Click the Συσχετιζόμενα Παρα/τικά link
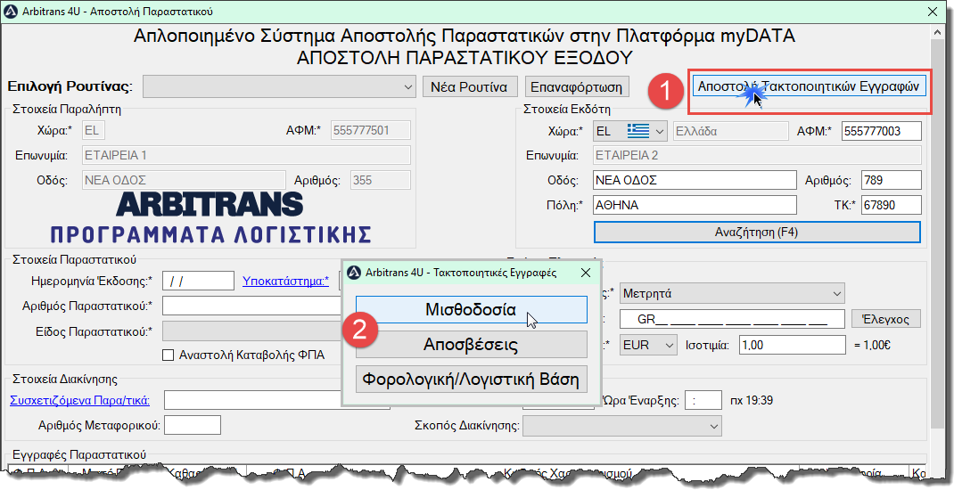The height and width of the screenshot is (490, 954). coord(79,400)
